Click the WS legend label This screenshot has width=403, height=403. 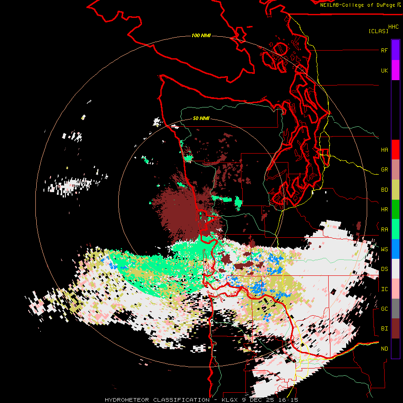[x=384, y=249]
